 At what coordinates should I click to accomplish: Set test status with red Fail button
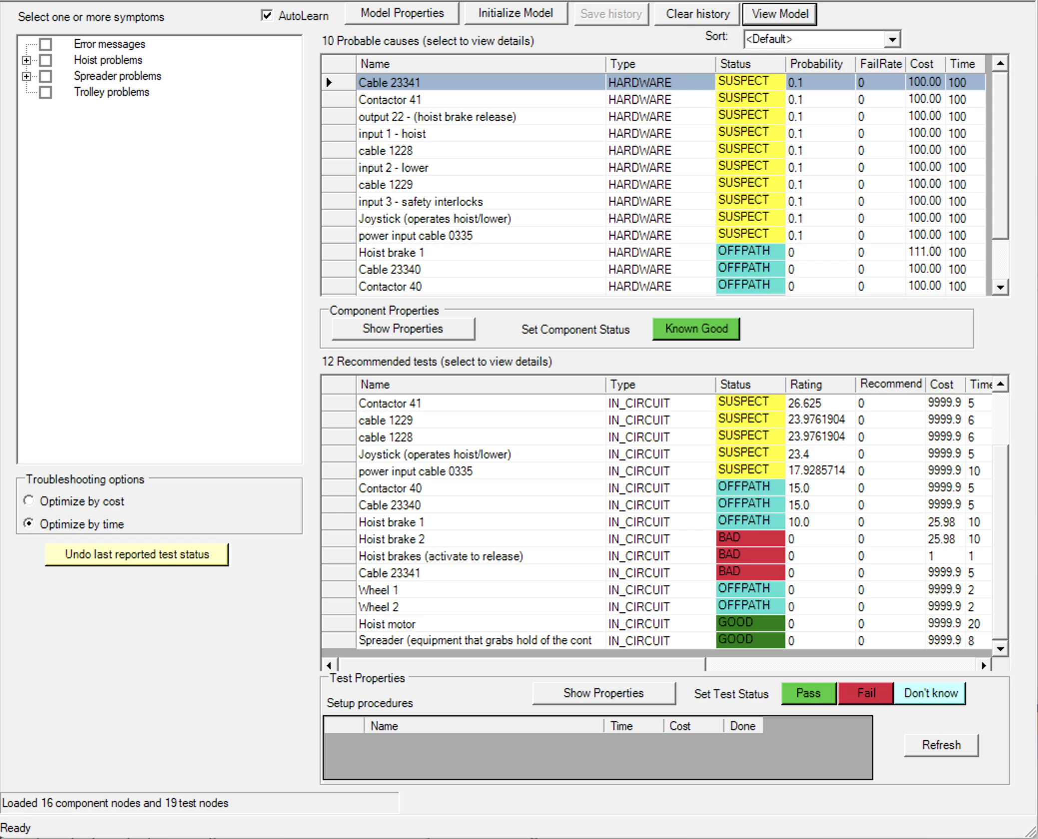[866, 693]
